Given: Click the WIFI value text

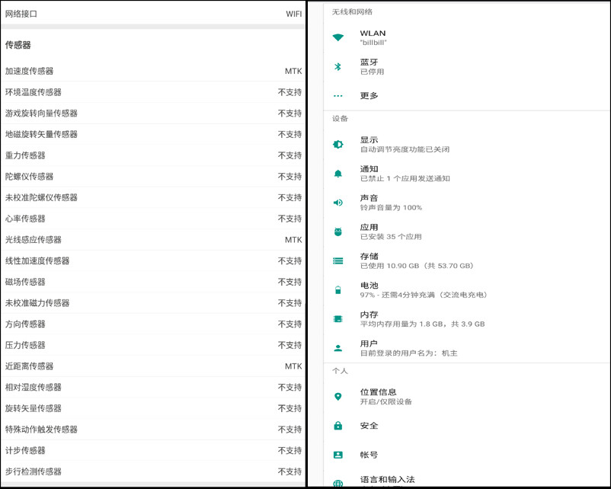Looking at the screenshot, I should (293, 14).
